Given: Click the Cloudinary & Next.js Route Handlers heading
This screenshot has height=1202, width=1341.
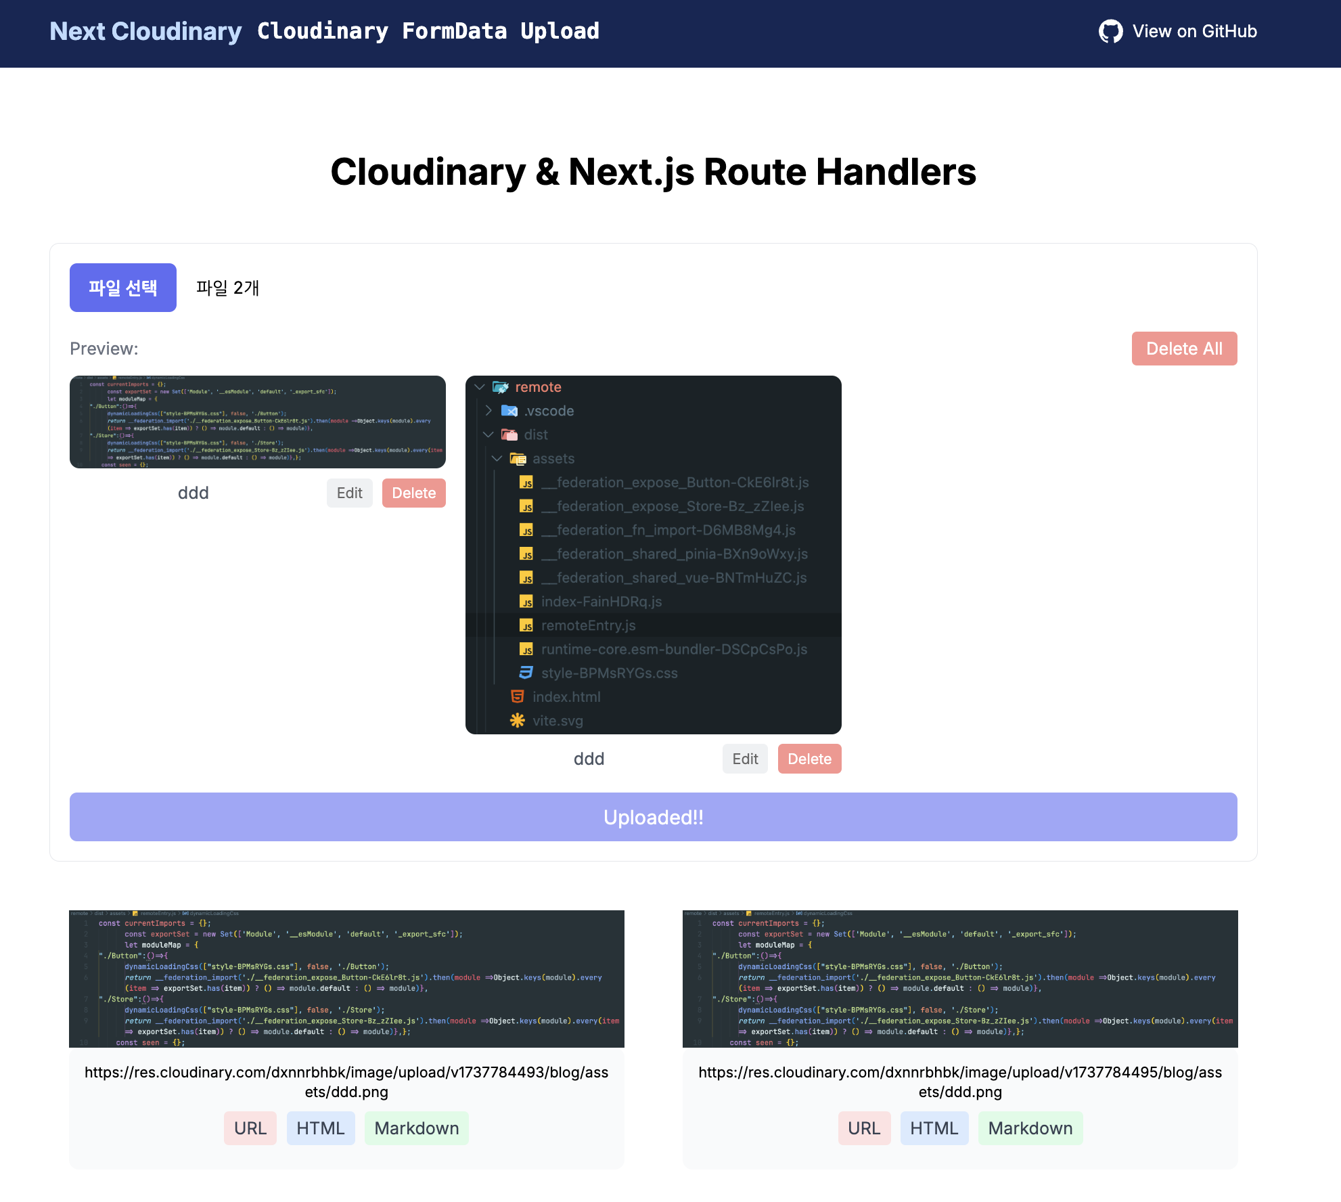Looking at the screenshot, I should pos(654,172).
